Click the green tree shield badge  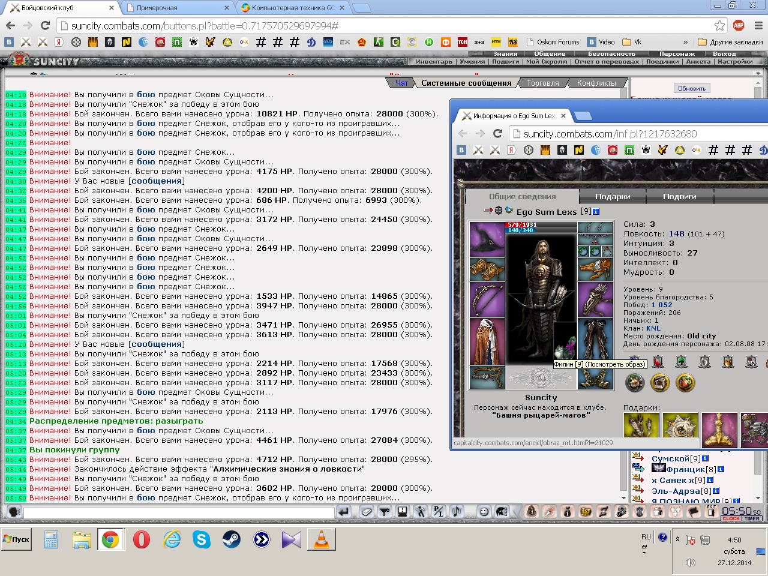pos(682,361)
